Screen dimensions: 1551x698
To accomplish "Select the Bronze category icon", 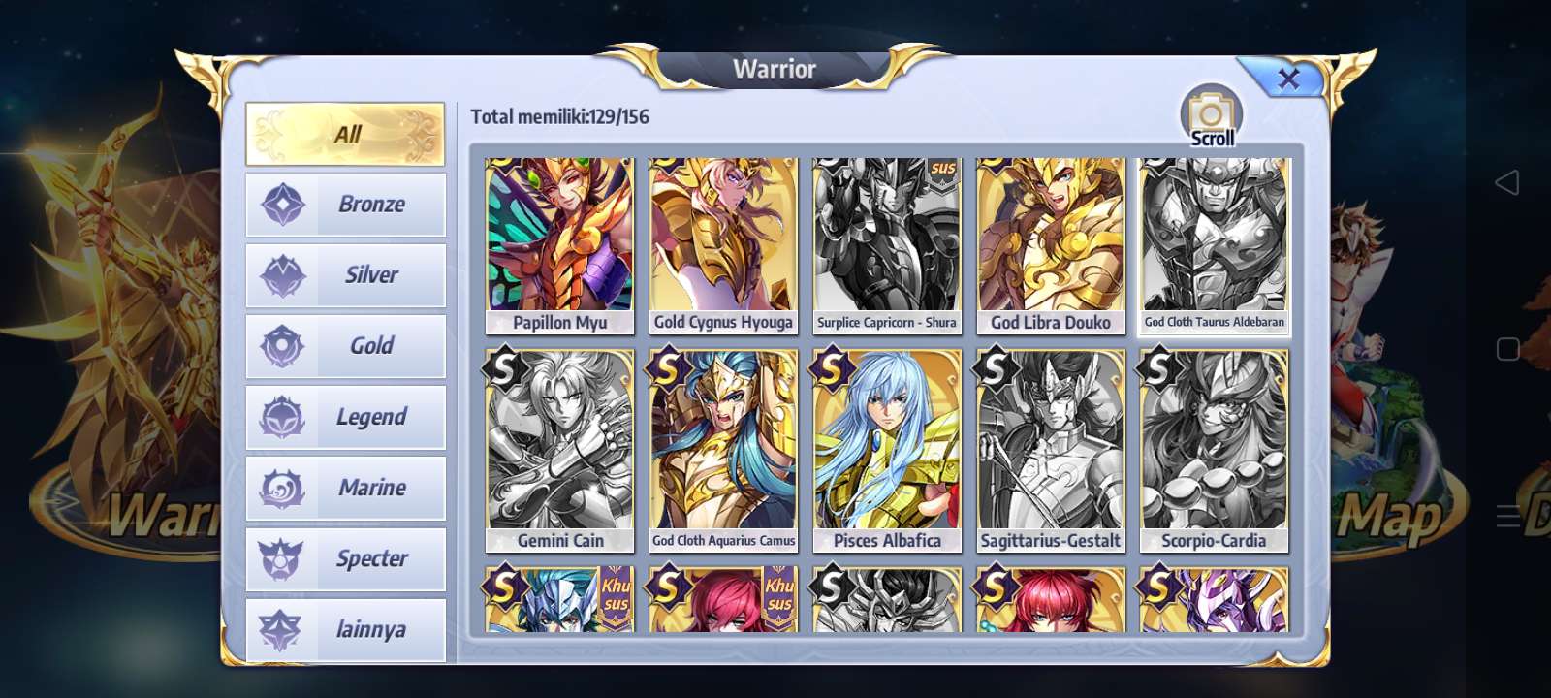I will coord(283,205).
